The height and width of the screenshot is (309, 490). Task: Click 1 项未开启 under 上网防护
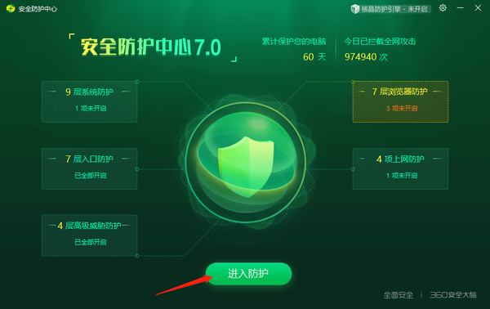402,176
